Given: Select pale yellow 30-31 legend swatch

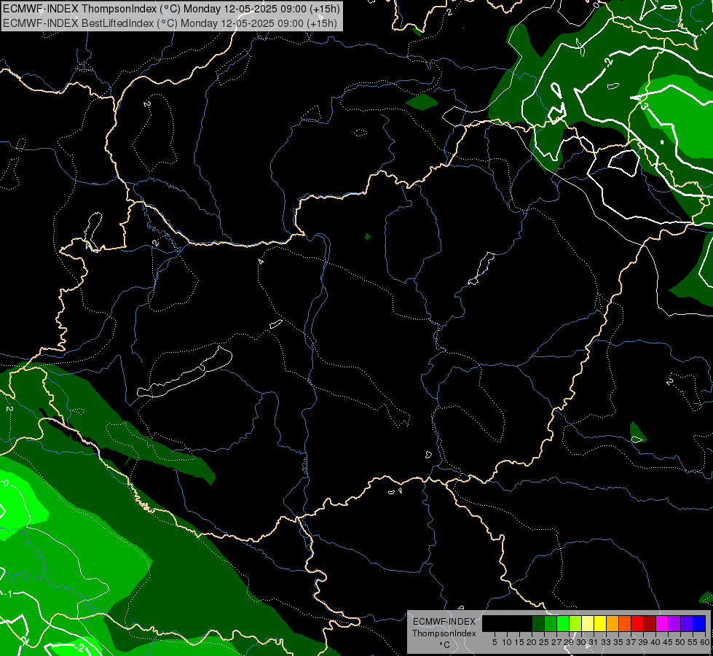Looking at the screenshot, I should point(588,623).
